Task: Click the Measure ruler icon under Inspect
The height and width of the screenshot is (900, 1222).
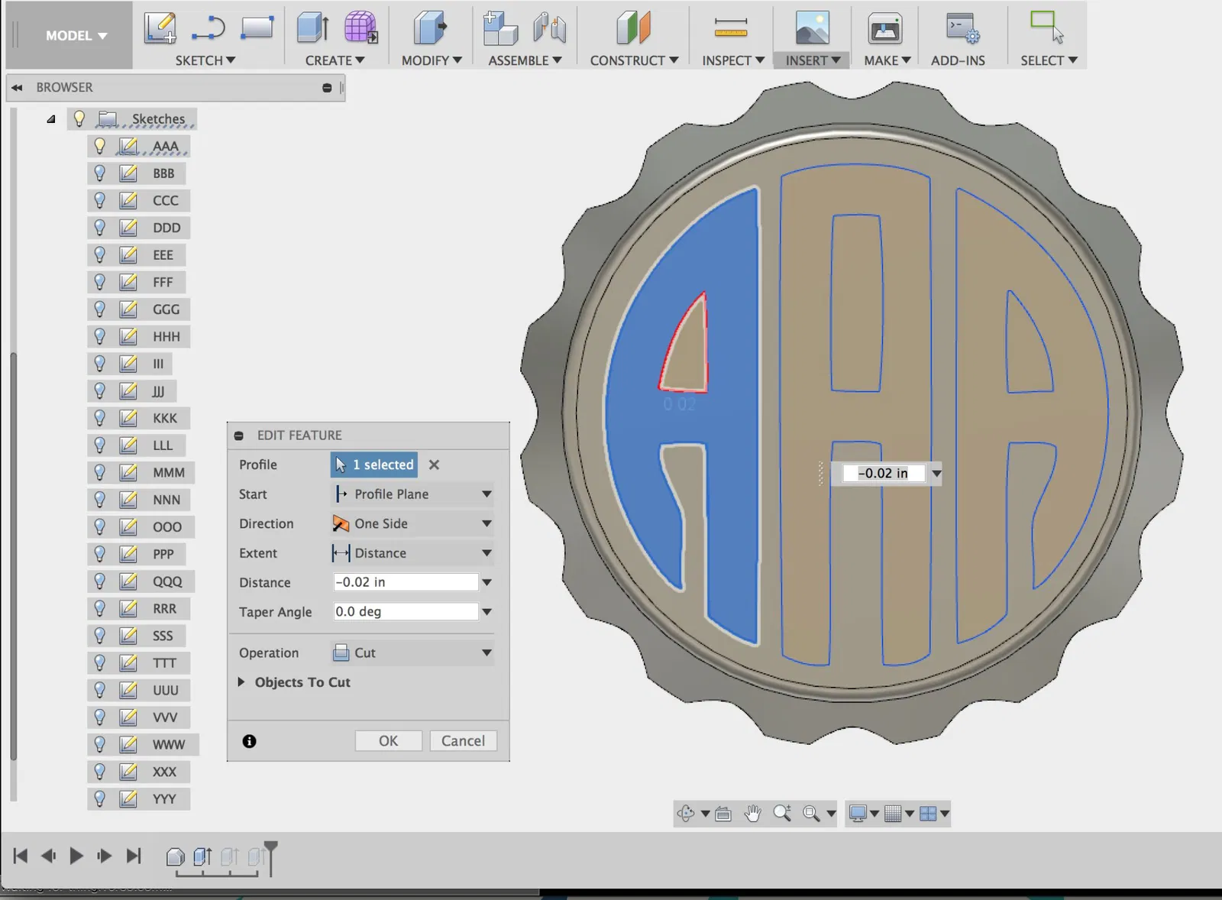Action: 730,28
